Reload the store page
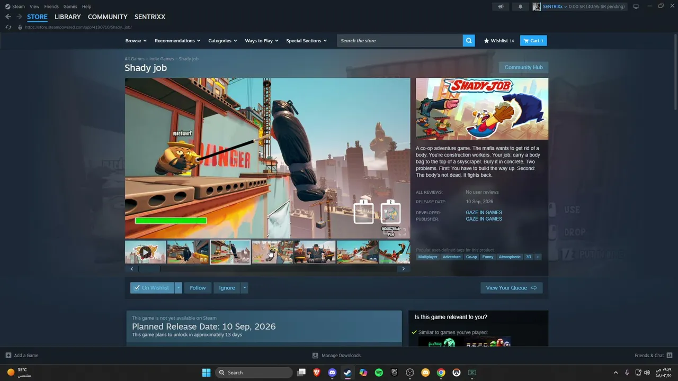678x381 pixels. pyautogui.click(x=8, y=27)
